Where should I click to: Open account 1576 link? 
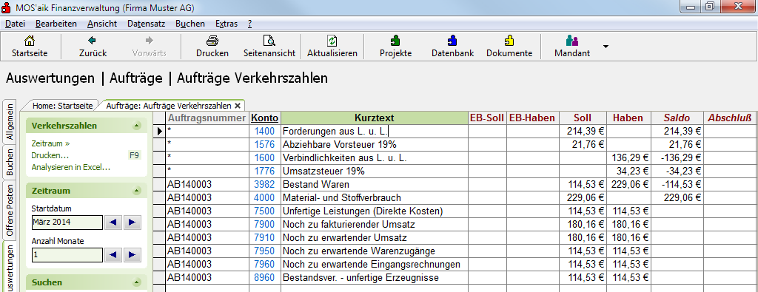coord(265,144)
